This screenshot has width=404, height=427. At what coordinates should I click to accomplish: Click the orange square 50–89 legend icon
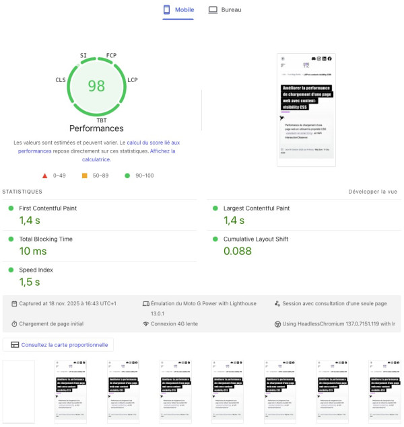pyautogui.click(x=85, y=176)
